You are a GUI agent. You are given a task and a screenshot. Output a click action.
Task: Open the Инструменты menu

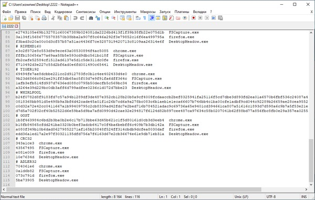coord(125,12)
